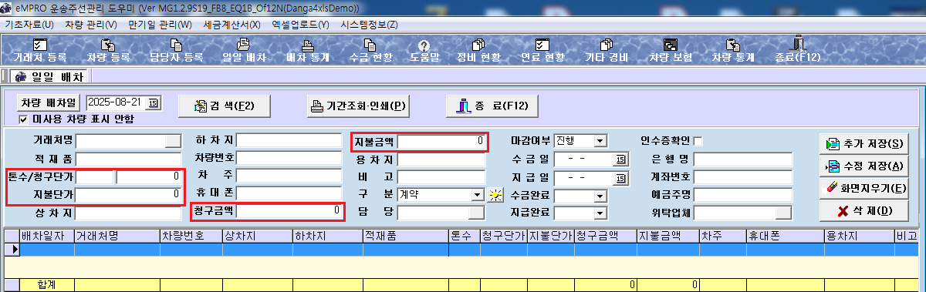
Task: Click 청구금액 column header in grid
Action: pyautogui.click(x=605, y=236)
